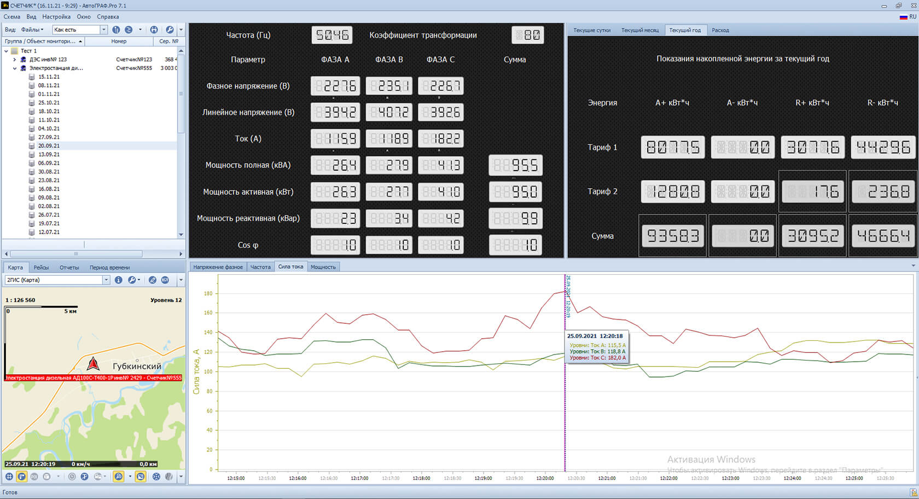The image size is (919, 499).
Task: Click the four-arrows fit-to-screen icon below the map
Action: coord(156,477)
